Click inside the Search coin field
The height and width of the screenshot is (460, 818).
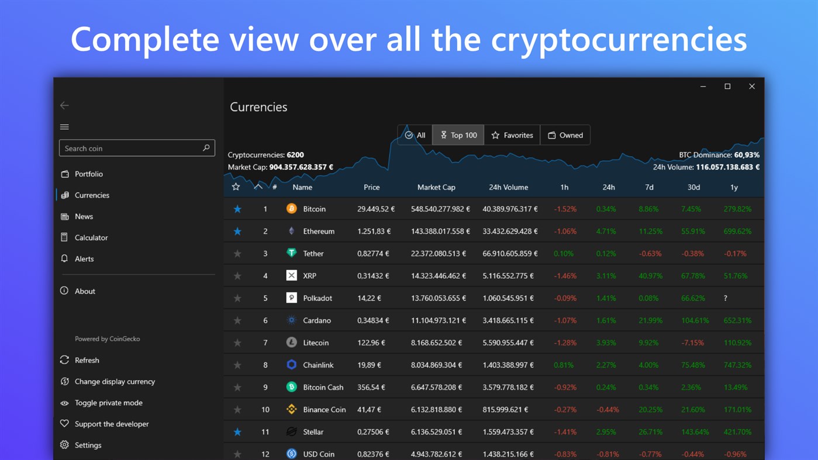point(129,148)
